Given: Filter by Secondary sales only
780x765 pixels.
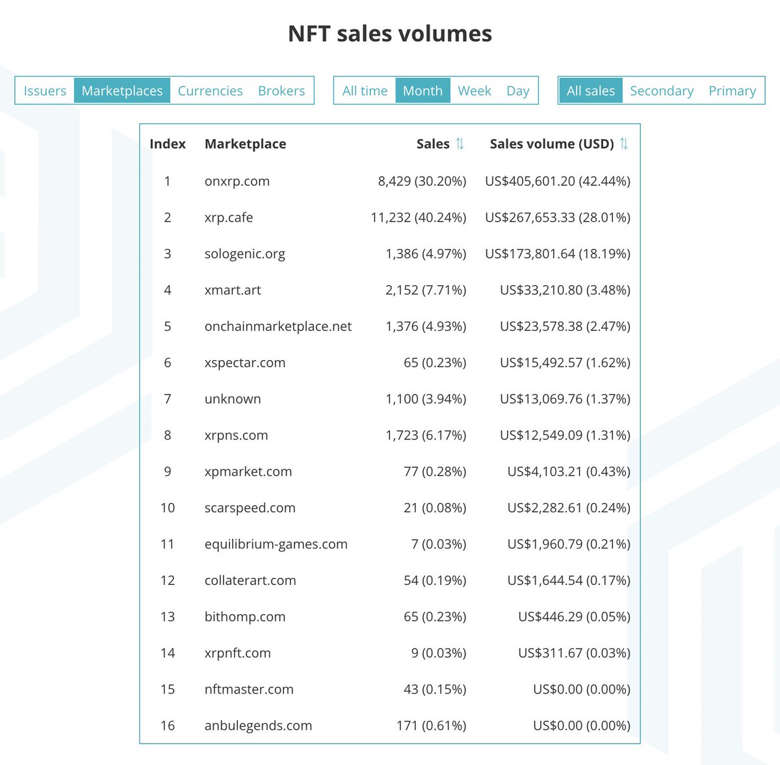Looking at the screenshot, I should [661, 90].
